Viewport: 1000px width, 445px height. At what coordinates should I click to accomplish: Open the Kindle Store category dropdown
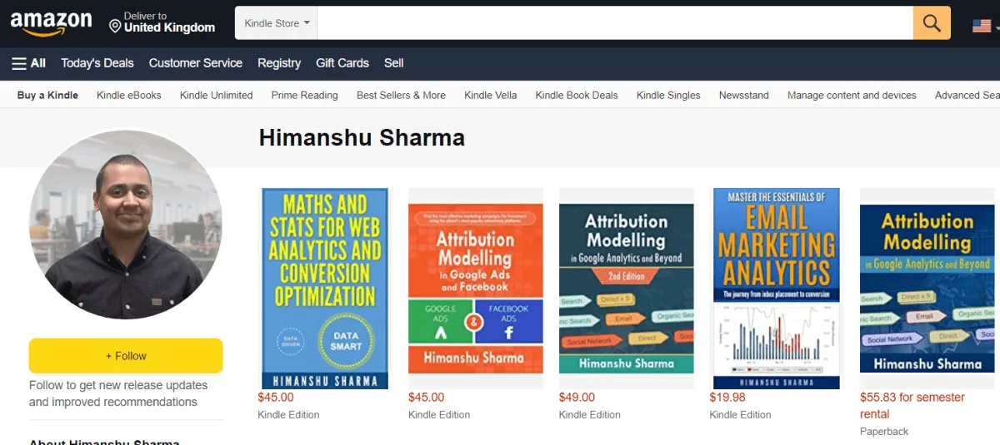point(277,23)
